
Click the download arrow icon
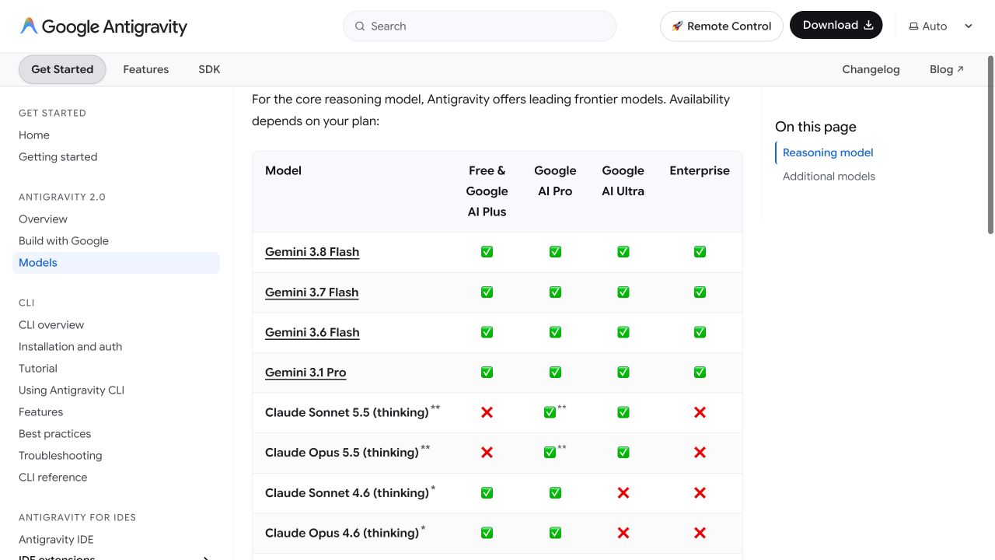[869, 26]
